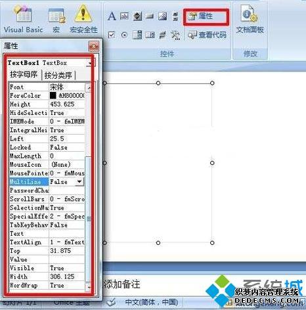Click the MaxLength value field
The width and height of the screenshot is (306, 310).
click(67, 156)
